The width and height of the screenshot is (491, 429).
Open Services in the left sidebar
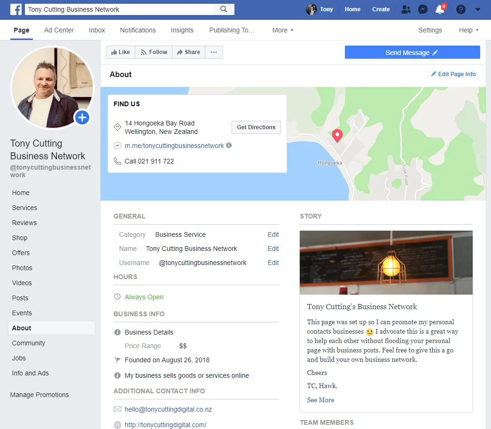tap(24, 208)
